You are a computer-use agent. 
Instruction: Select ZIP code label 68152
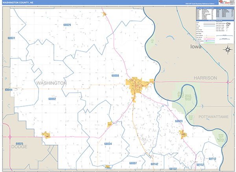coord(200,165)
